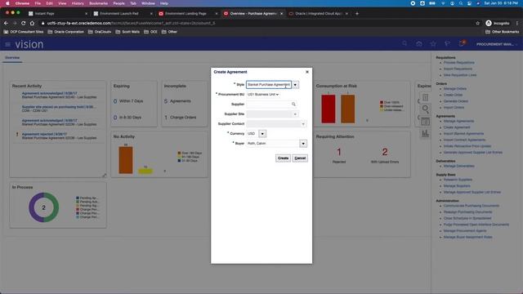This screenshot has height=294, width=523.
Task: Click browser back arrow
Action: (x=6, y=23)
